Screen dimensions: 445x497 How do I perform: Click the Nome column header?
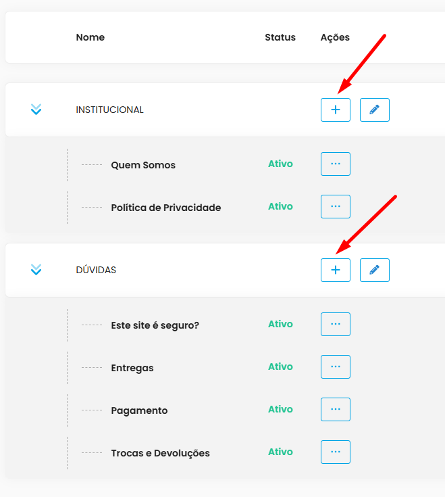tap(90, 37)
